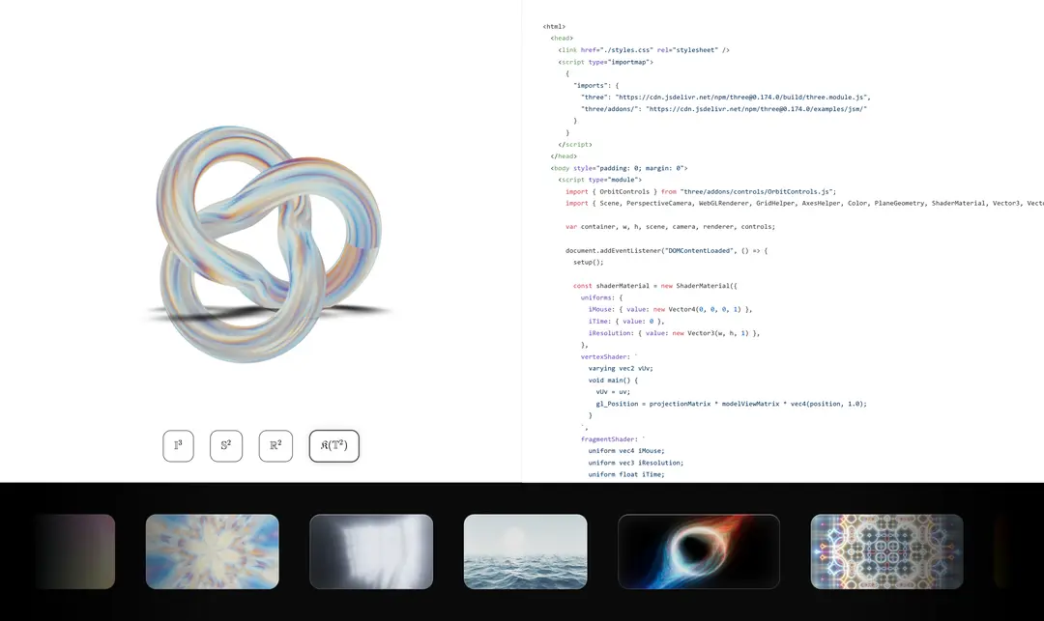Click the vertexShader: code line
The width and height of the screenshot is (1044, 621).
click(x=609, y=357)
